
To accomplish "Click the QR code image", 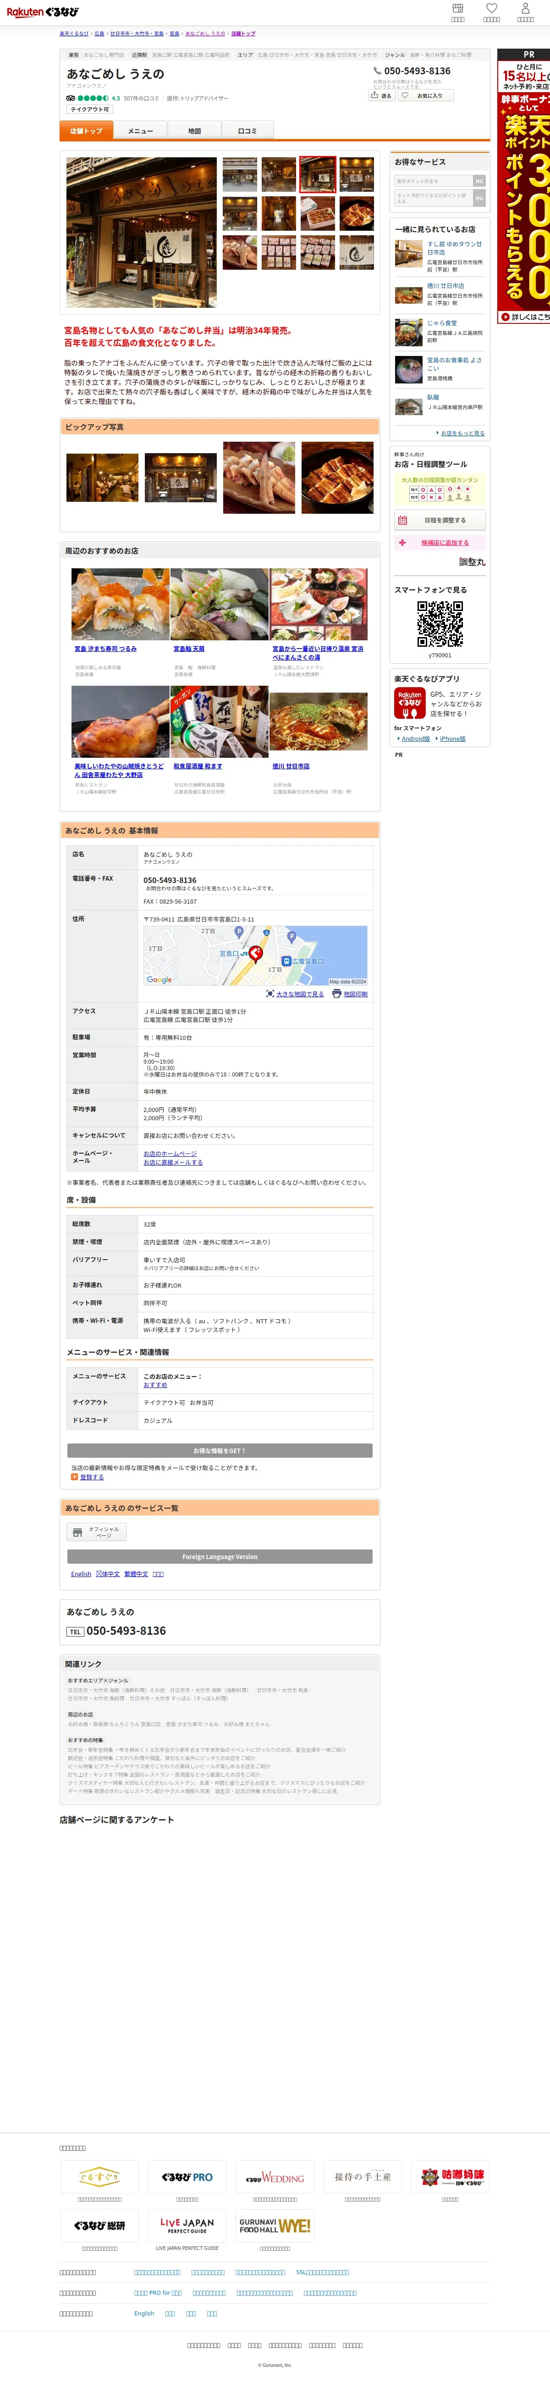I will click(440, 624).
